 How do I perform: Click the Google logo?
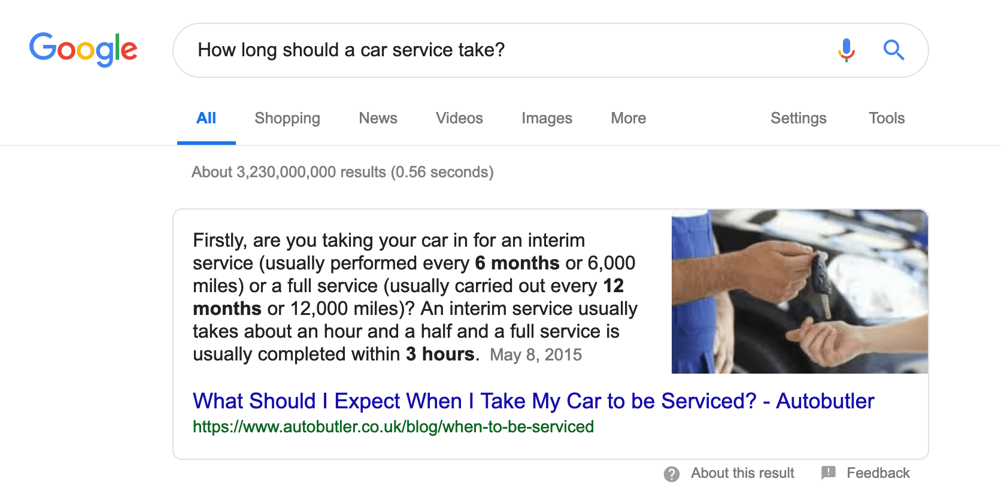(x=83, y=49)
